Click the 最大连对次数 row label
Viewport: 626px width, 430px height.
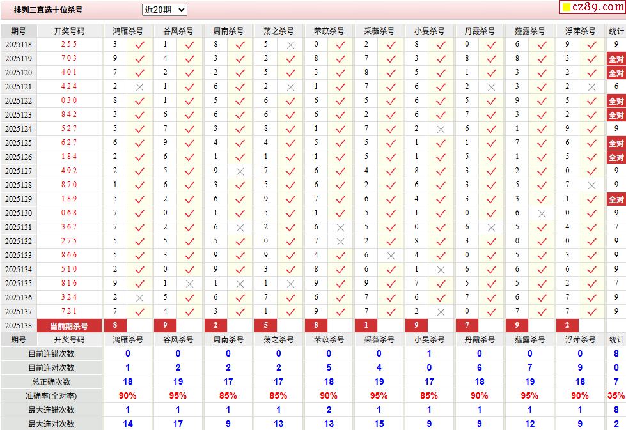[51, 424]
